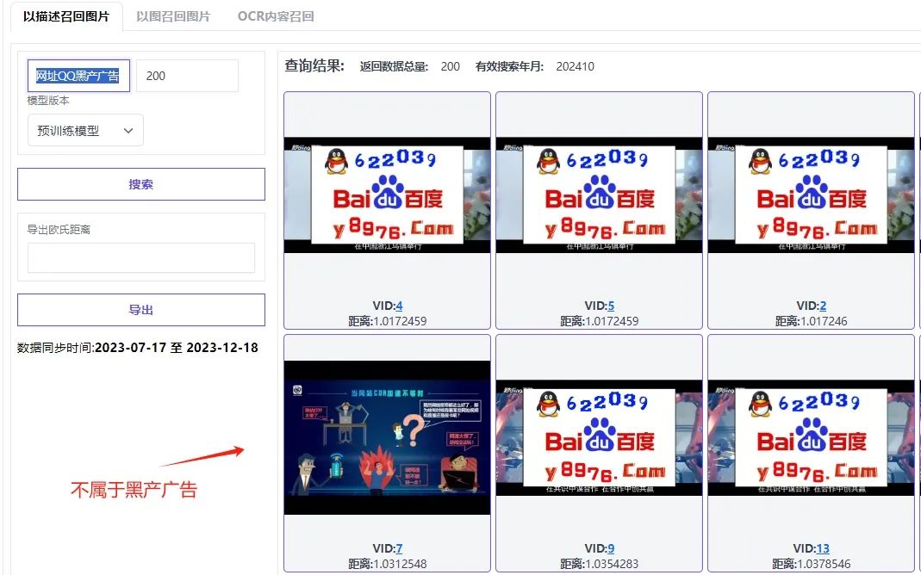
Task: Select the OCR内容召回 tab
Action: (276, 16)
